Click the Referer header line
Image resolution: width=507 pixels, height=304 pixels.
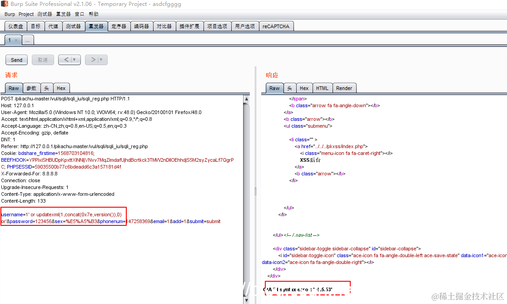point(75,146)
